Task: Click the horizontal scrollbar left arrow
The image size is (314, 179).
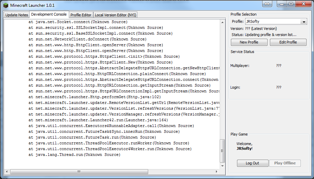Action: 7,172
